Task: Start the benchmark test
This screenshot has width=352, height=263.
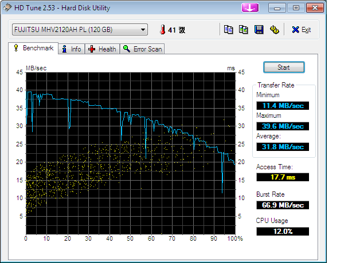Action: pos(284,67)
